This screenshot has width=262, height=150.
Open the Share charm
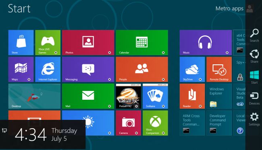click(254, 56)
